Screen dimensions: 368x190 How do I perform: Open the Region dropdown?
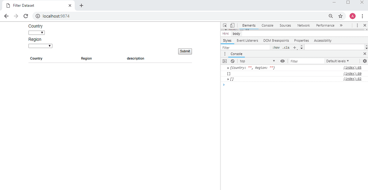click(x=40, y=46)
